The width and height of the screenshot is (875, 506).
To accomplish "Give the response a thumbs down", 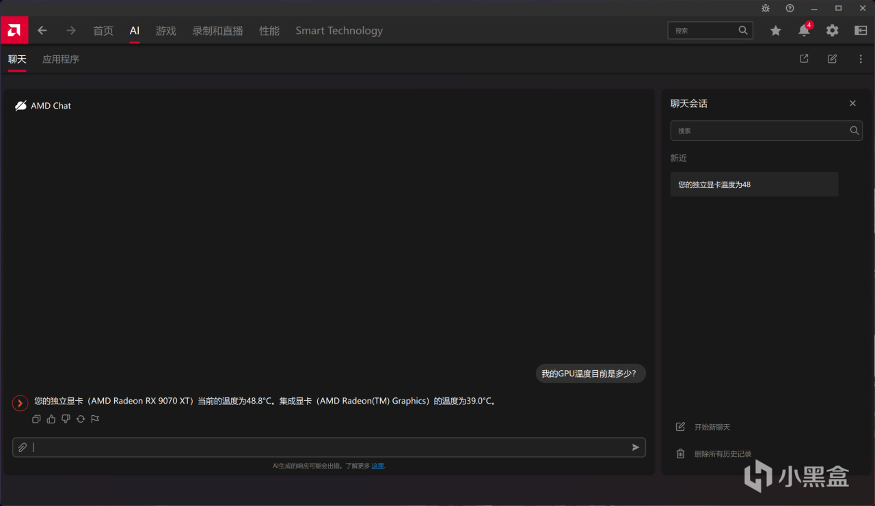I will [x=66, y=419].
